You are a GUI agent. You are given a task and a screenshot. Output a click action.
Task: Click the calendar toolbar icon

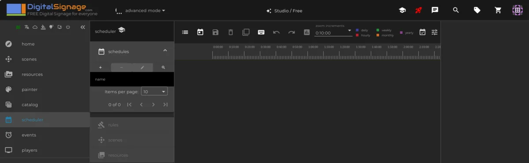point(200,32)
